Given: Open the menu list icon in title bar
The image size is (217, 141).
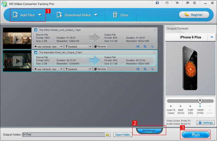Looking at the screenshot, I should pos(195,3).
